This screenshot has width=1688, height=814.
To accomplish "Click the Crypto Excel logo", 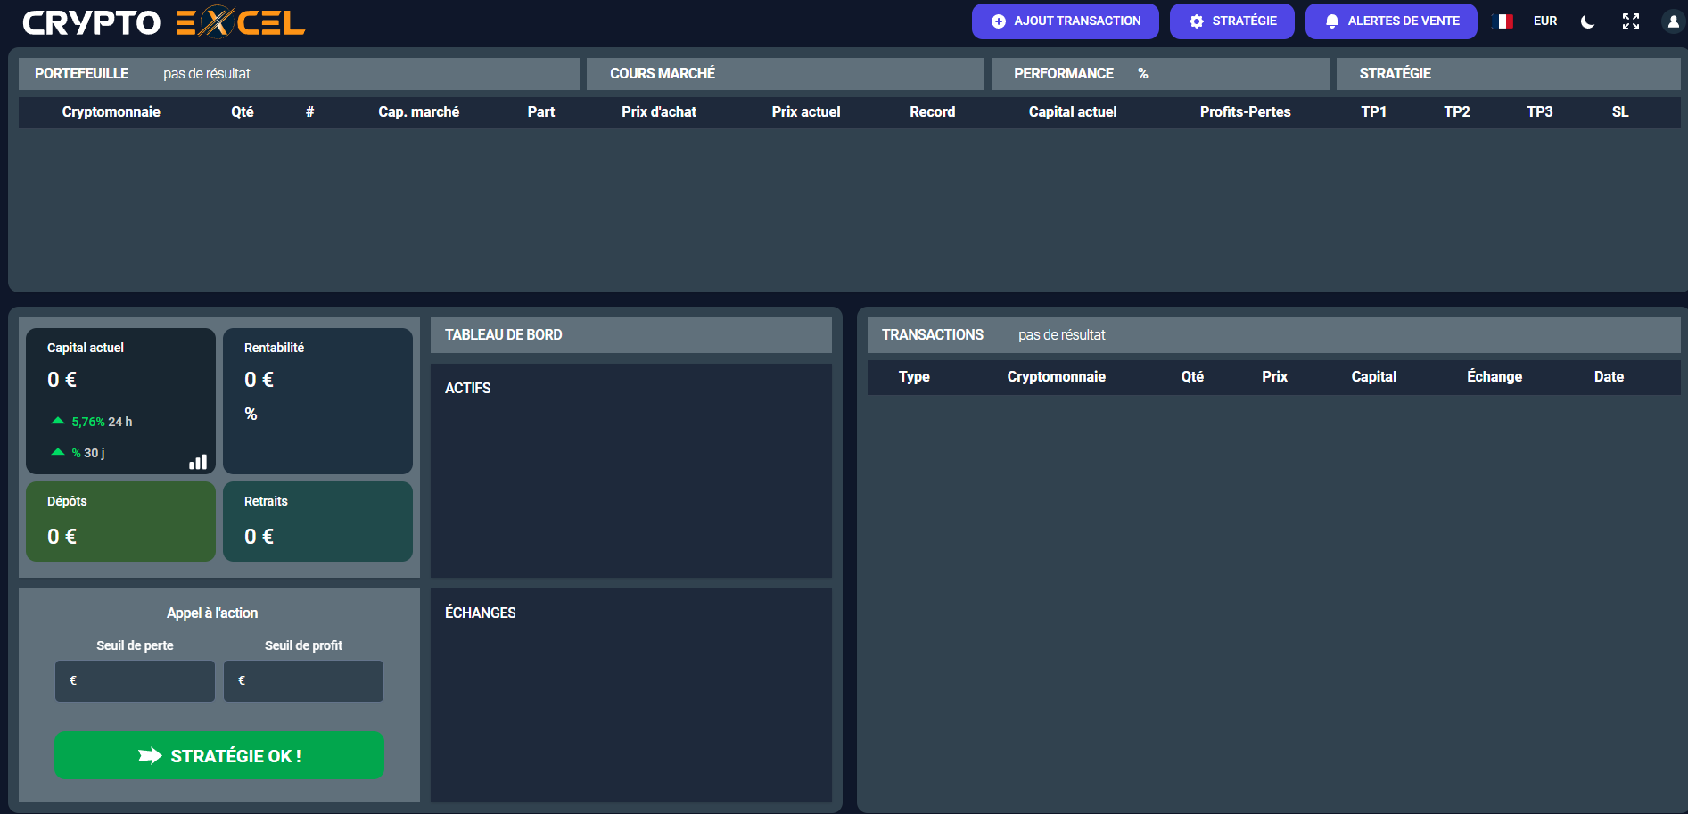I will tap(163, 22).
